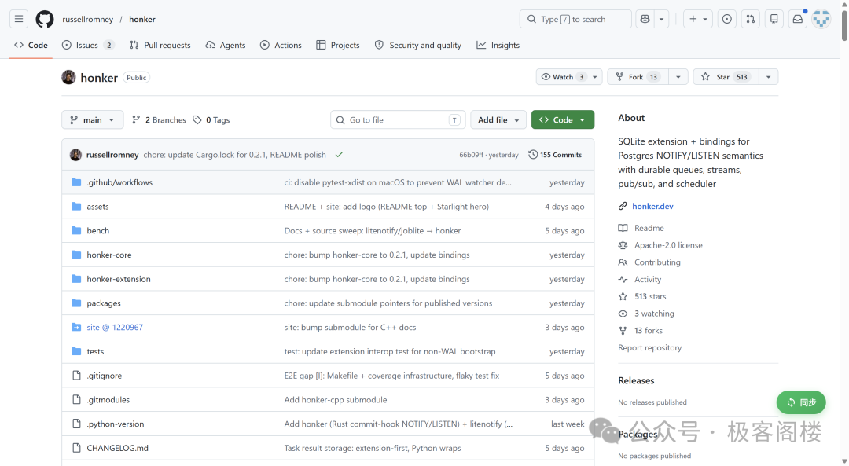Click the russellromney owner link in breadcrumb
Screen dimensions: 849x466
click(x=88, y=19)
